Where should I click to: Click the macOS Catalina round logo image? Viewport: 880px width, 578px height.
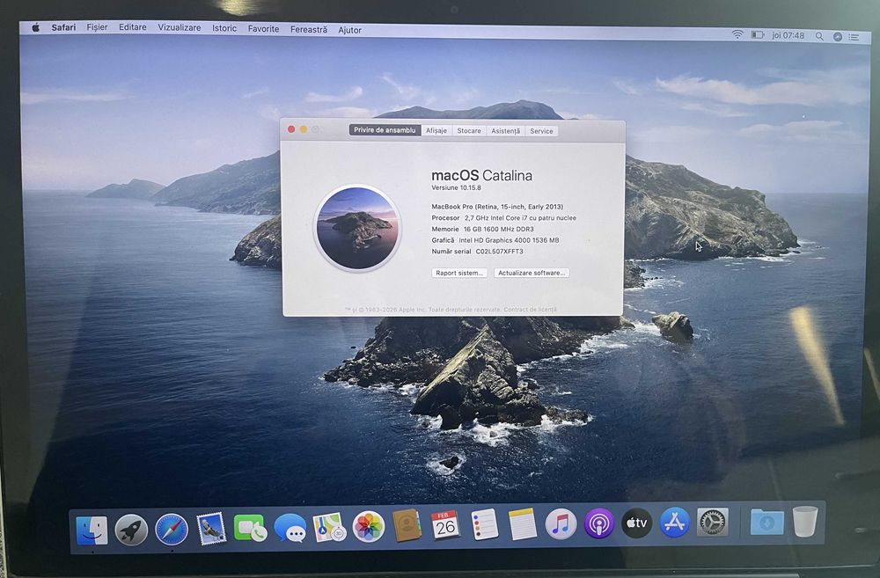click(x=357, y=229)
